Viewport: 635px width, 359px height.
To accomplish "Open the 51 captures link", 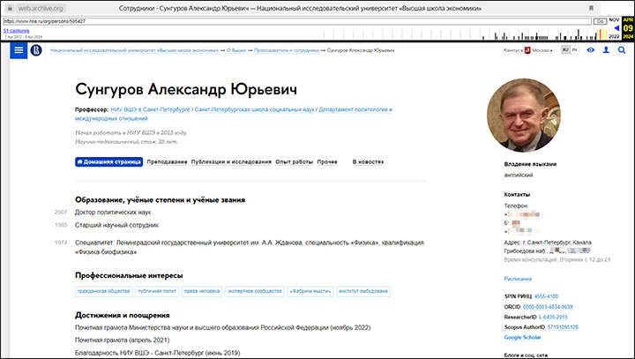I will click(16, 30).
